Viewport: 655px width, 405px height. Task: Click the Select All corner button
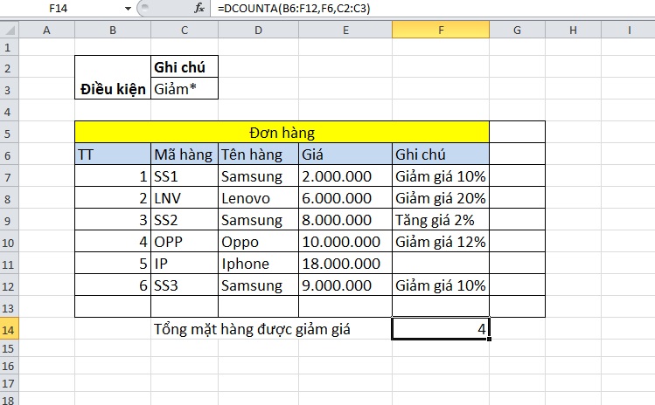(9, 31)
